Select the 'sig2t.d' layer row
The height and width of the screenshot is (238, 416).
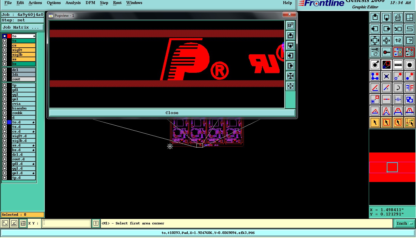(x=23, y=136)
